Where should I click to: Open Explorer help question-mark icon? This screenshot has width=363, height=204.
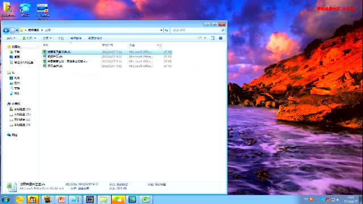[x=221, y=38]
